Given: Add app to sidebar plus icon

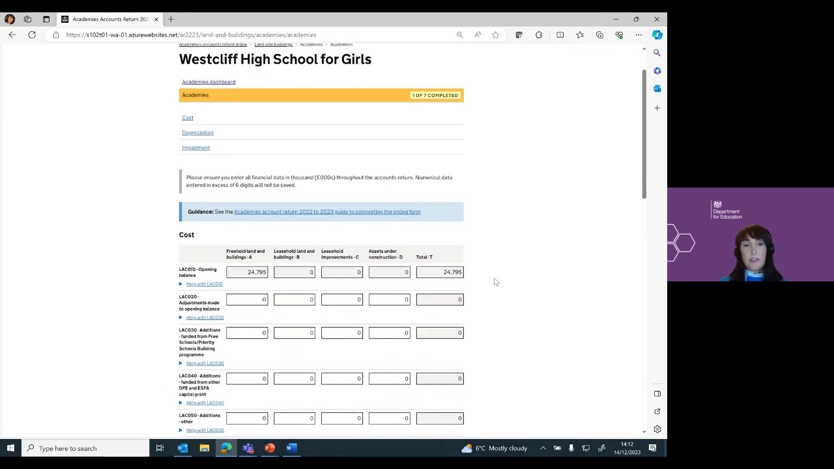Looking at the screenshot, I should pyautogui.click(x=657, y=108).
